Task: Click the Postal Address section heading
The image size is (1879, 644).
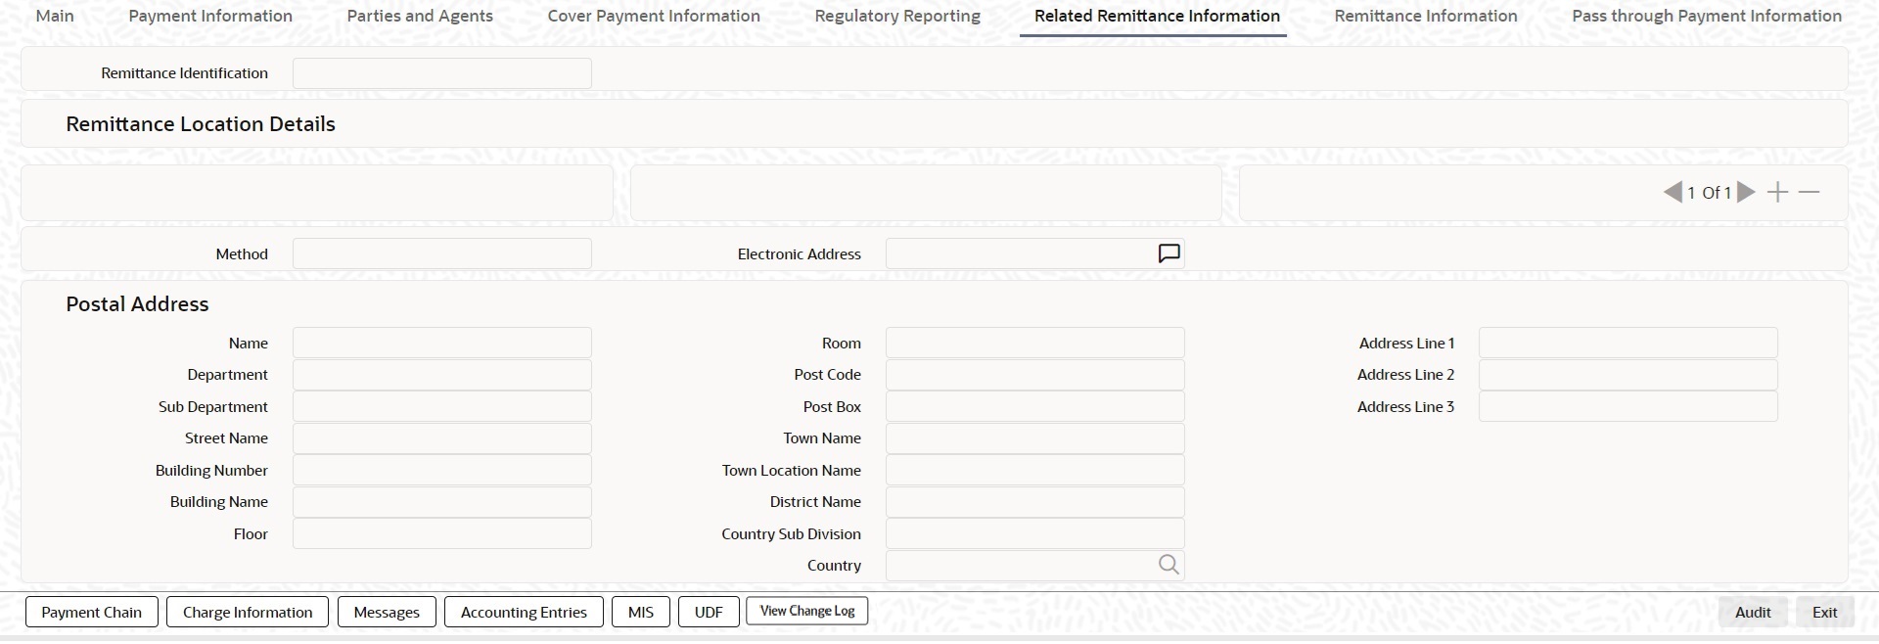Action: click(x=137, y=304)
